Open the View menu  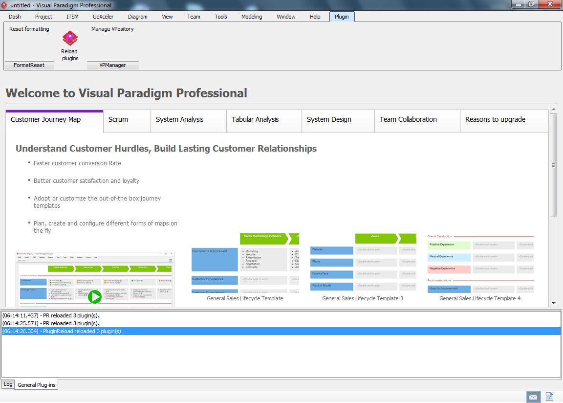click(167, 17)
